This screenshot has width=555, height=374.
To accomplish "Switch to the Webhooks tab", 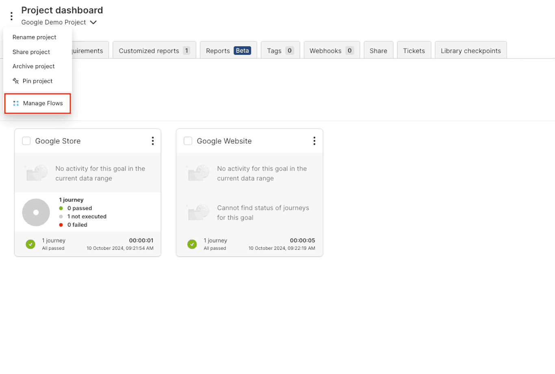I will point(332,51).
